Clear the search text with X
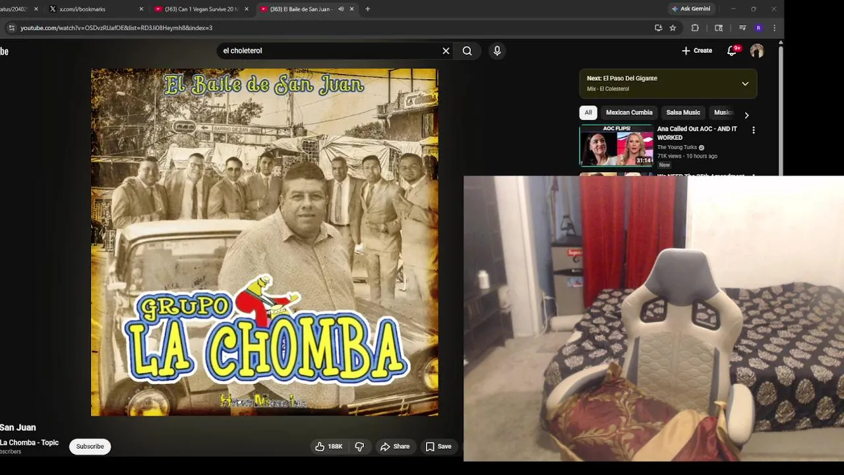Image resolution: width=844 pixels, height=475 pixels. point(446,51)
